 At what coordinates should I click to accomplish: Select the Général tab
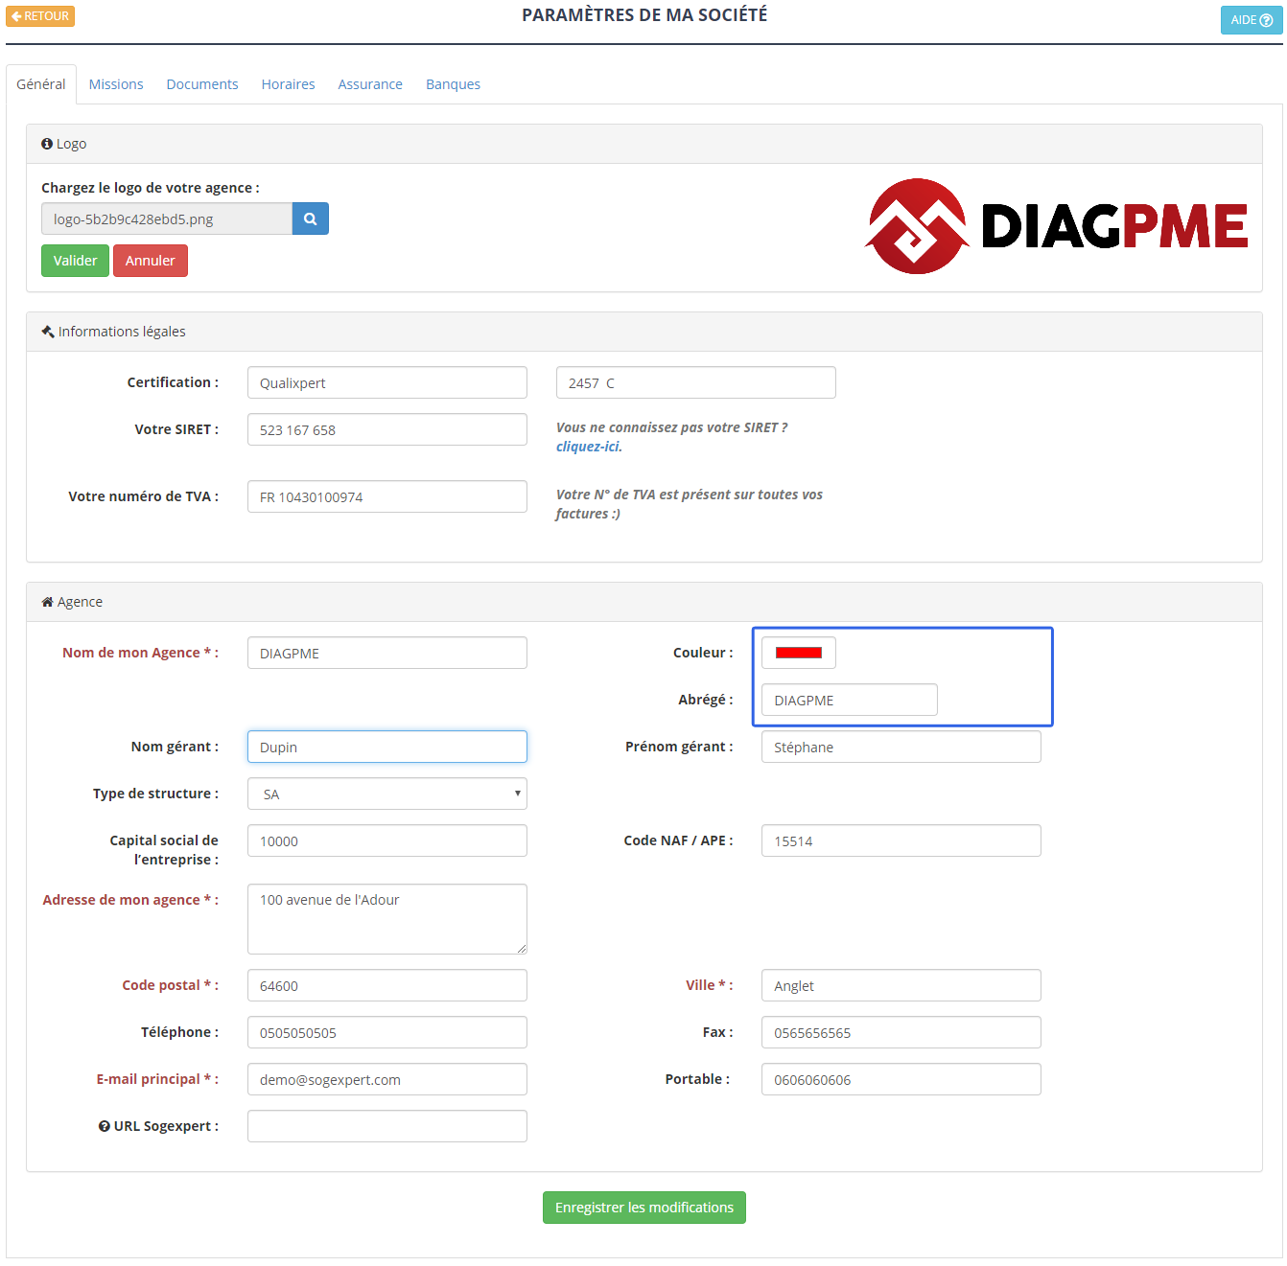(x=41, y=84)
